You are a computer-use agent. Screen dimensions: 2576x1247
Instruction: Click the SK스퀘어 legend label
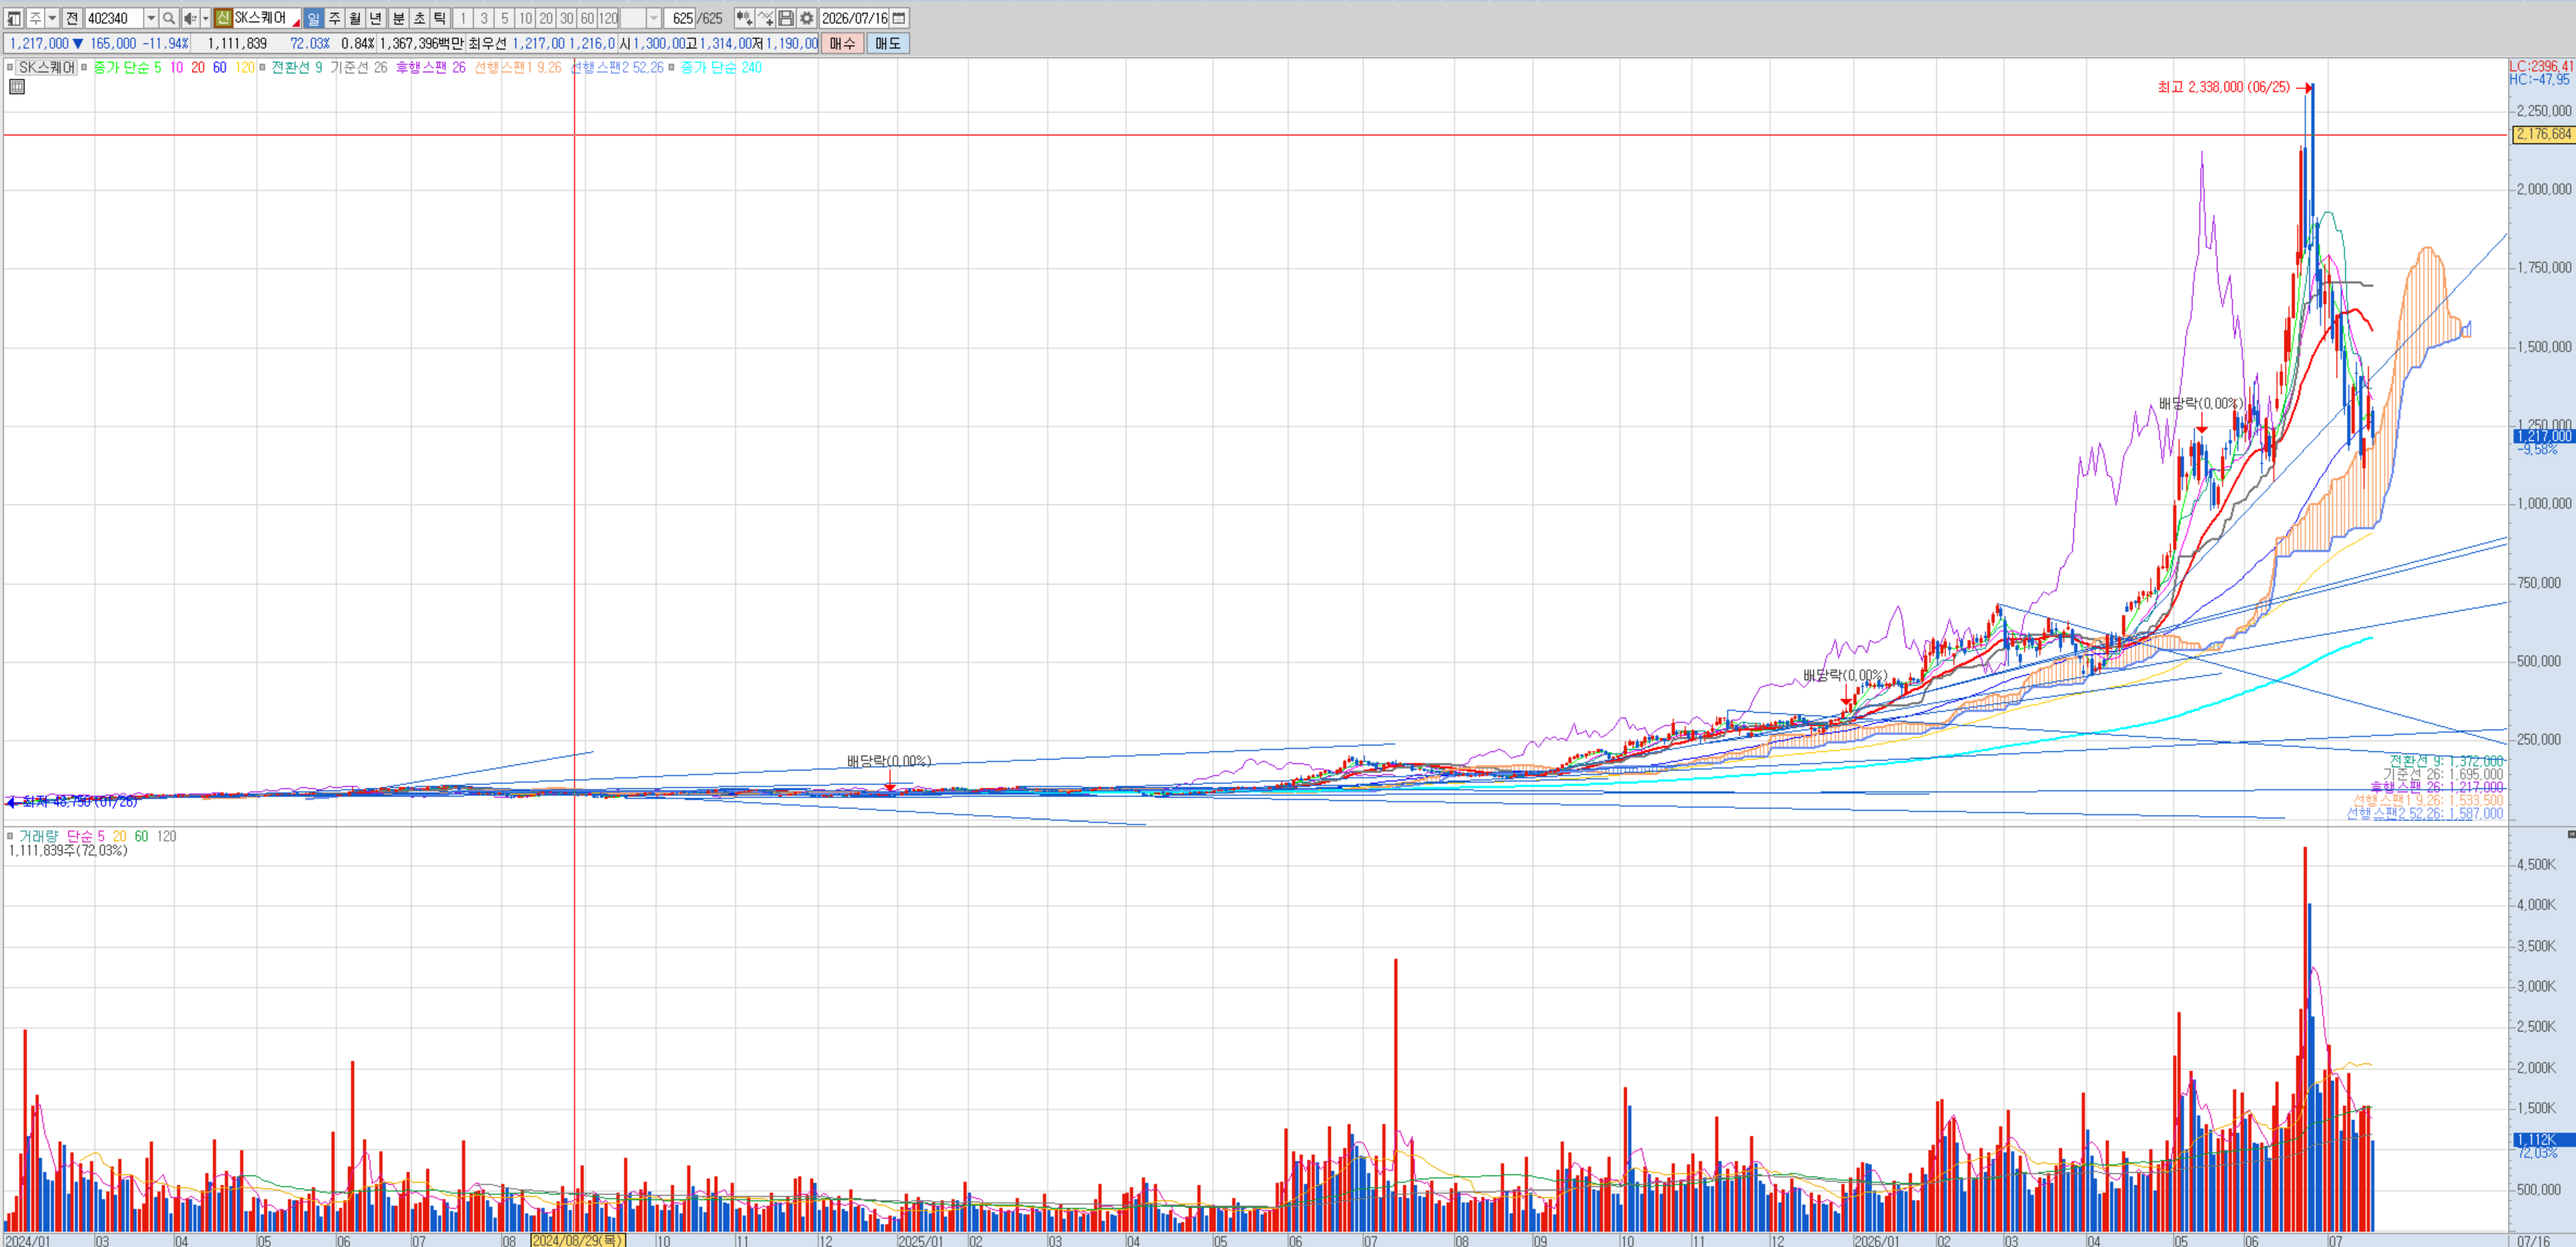coord(48,68)
